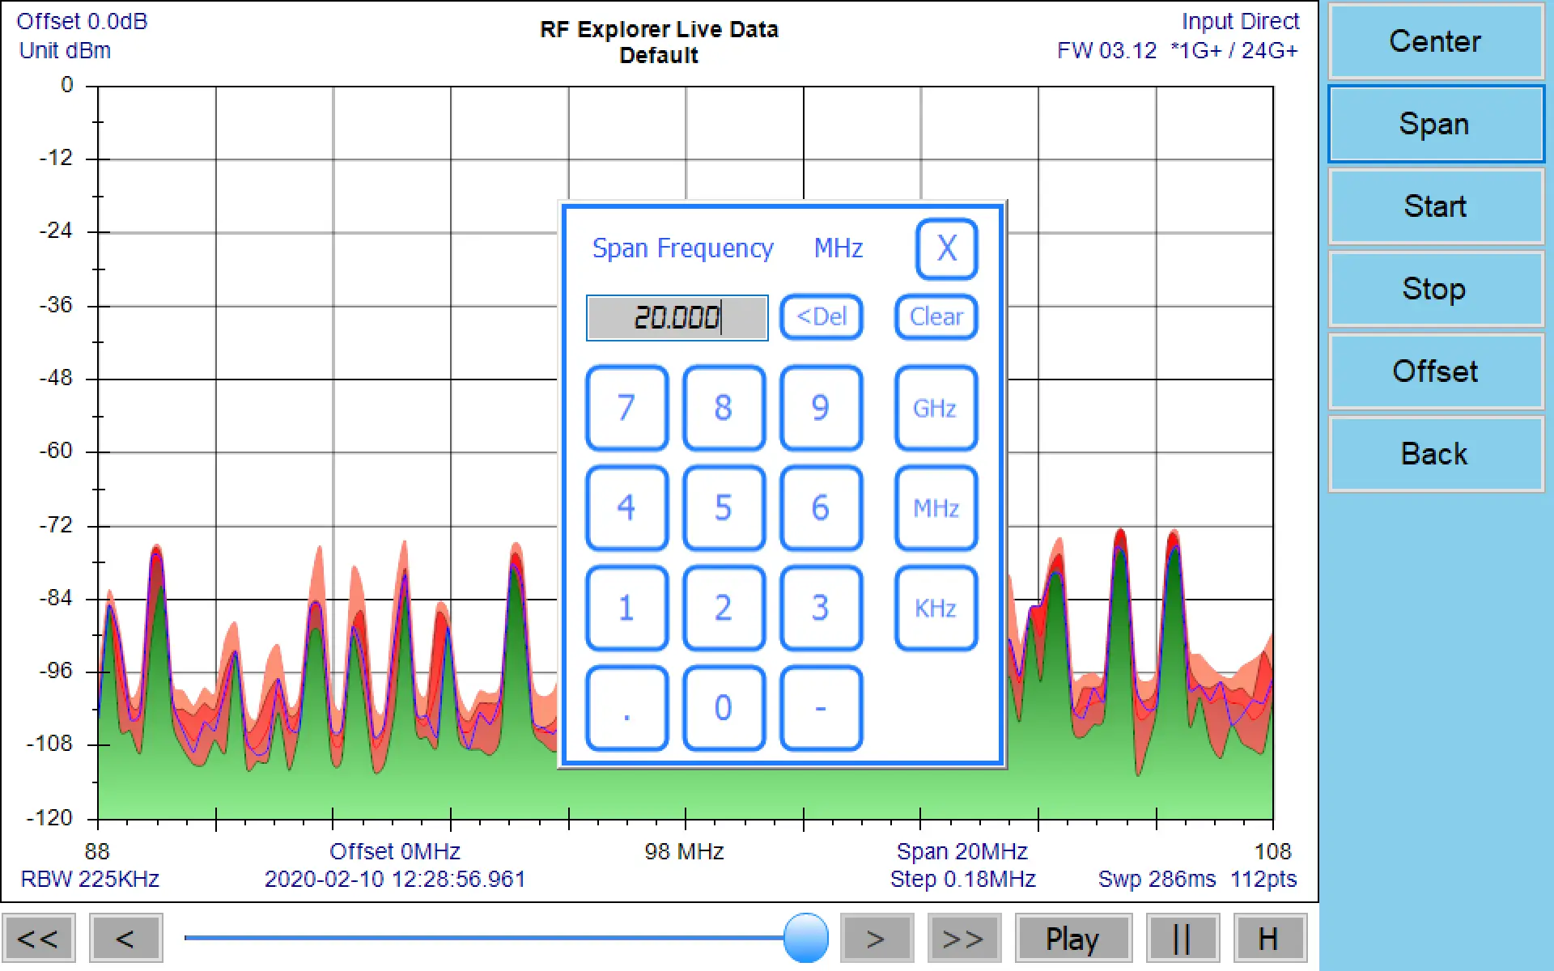Click the Swp 286ms readout

click(x=1157, y=879)
